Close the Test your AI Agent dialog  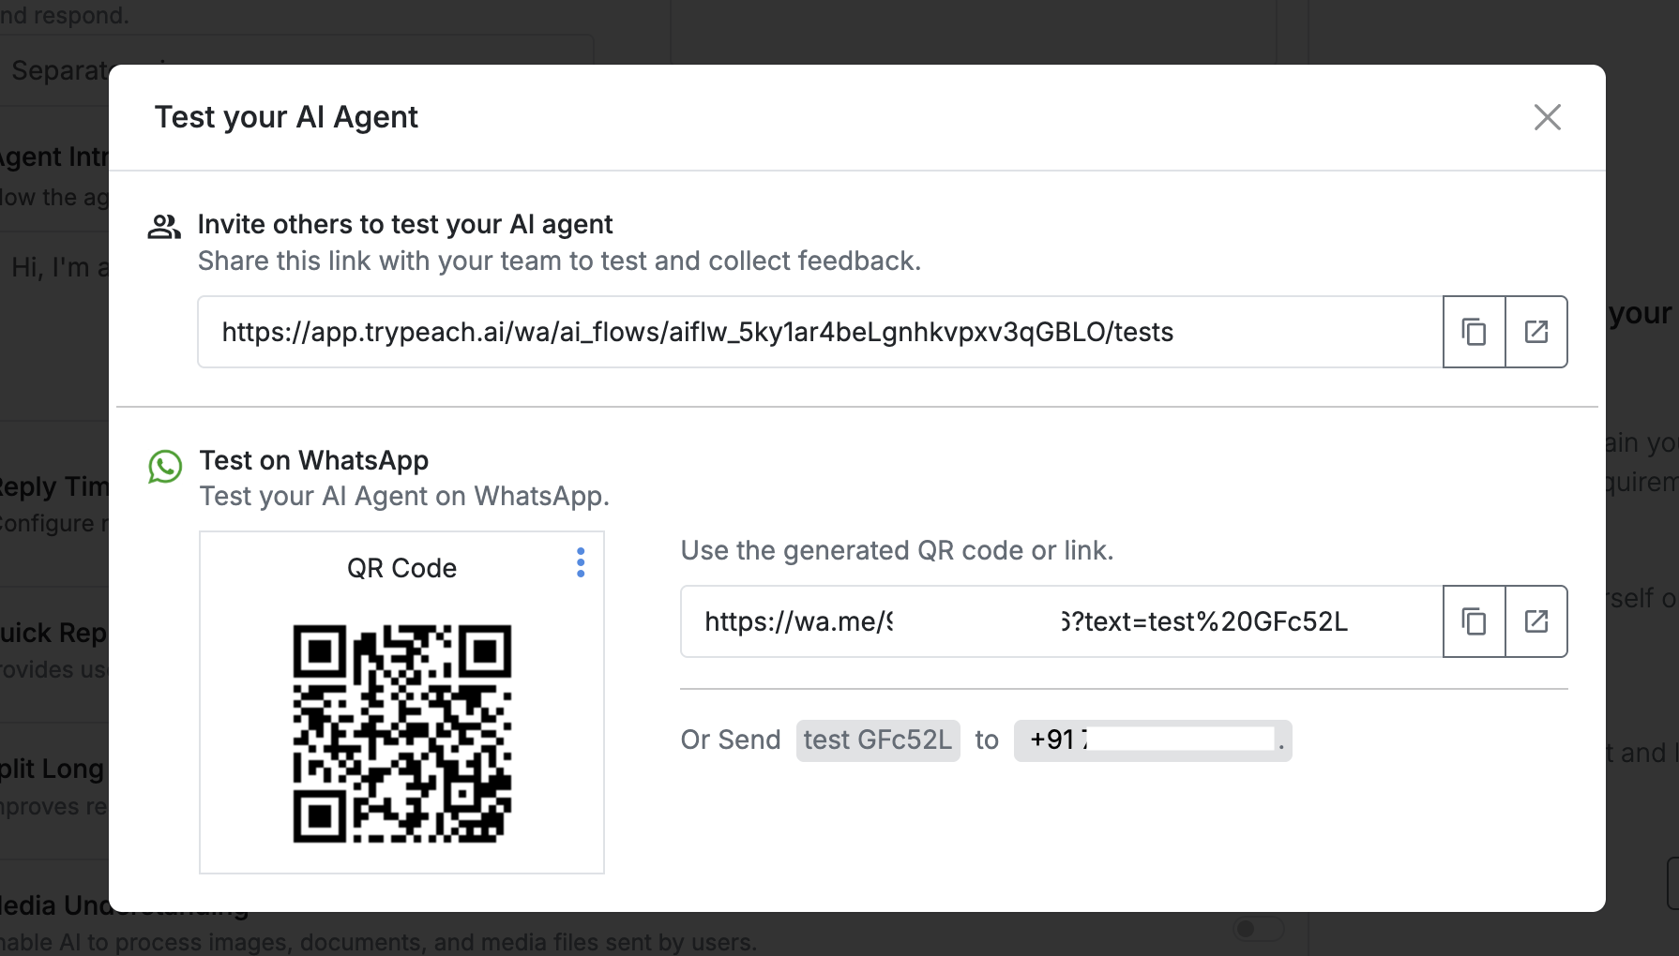tap(1547, 117)
